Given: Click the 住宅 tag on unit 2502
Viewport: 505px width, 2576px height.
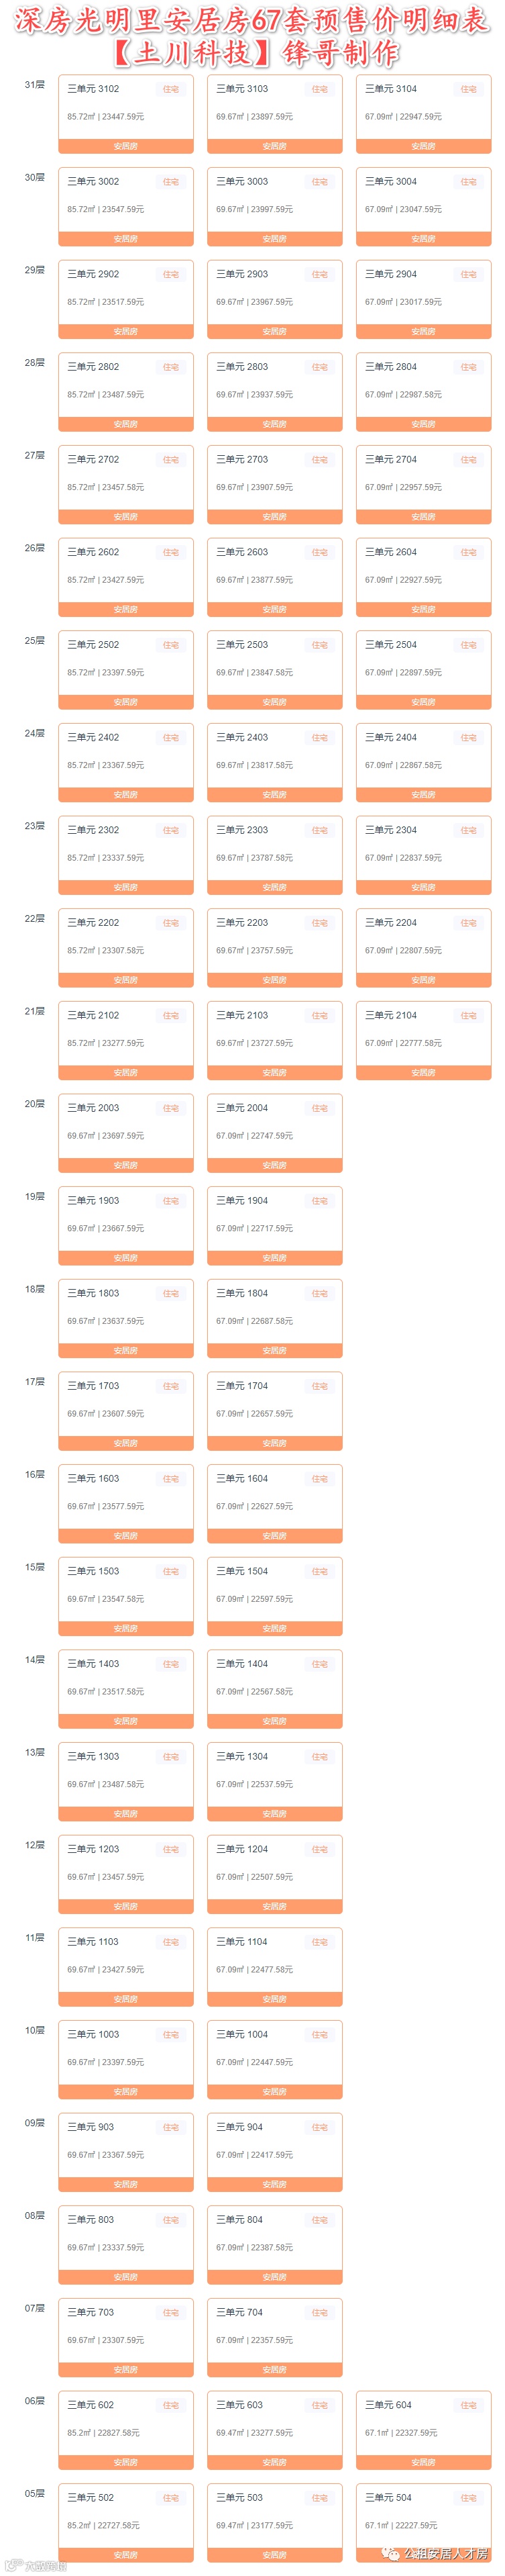Looking at the screenshot, I should click(x=170, y=645).
